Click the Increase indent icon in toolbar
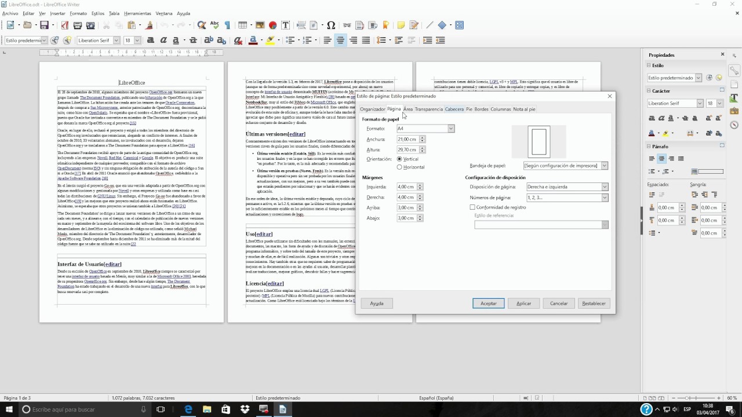Screen dimensions: 742x417 427,41
